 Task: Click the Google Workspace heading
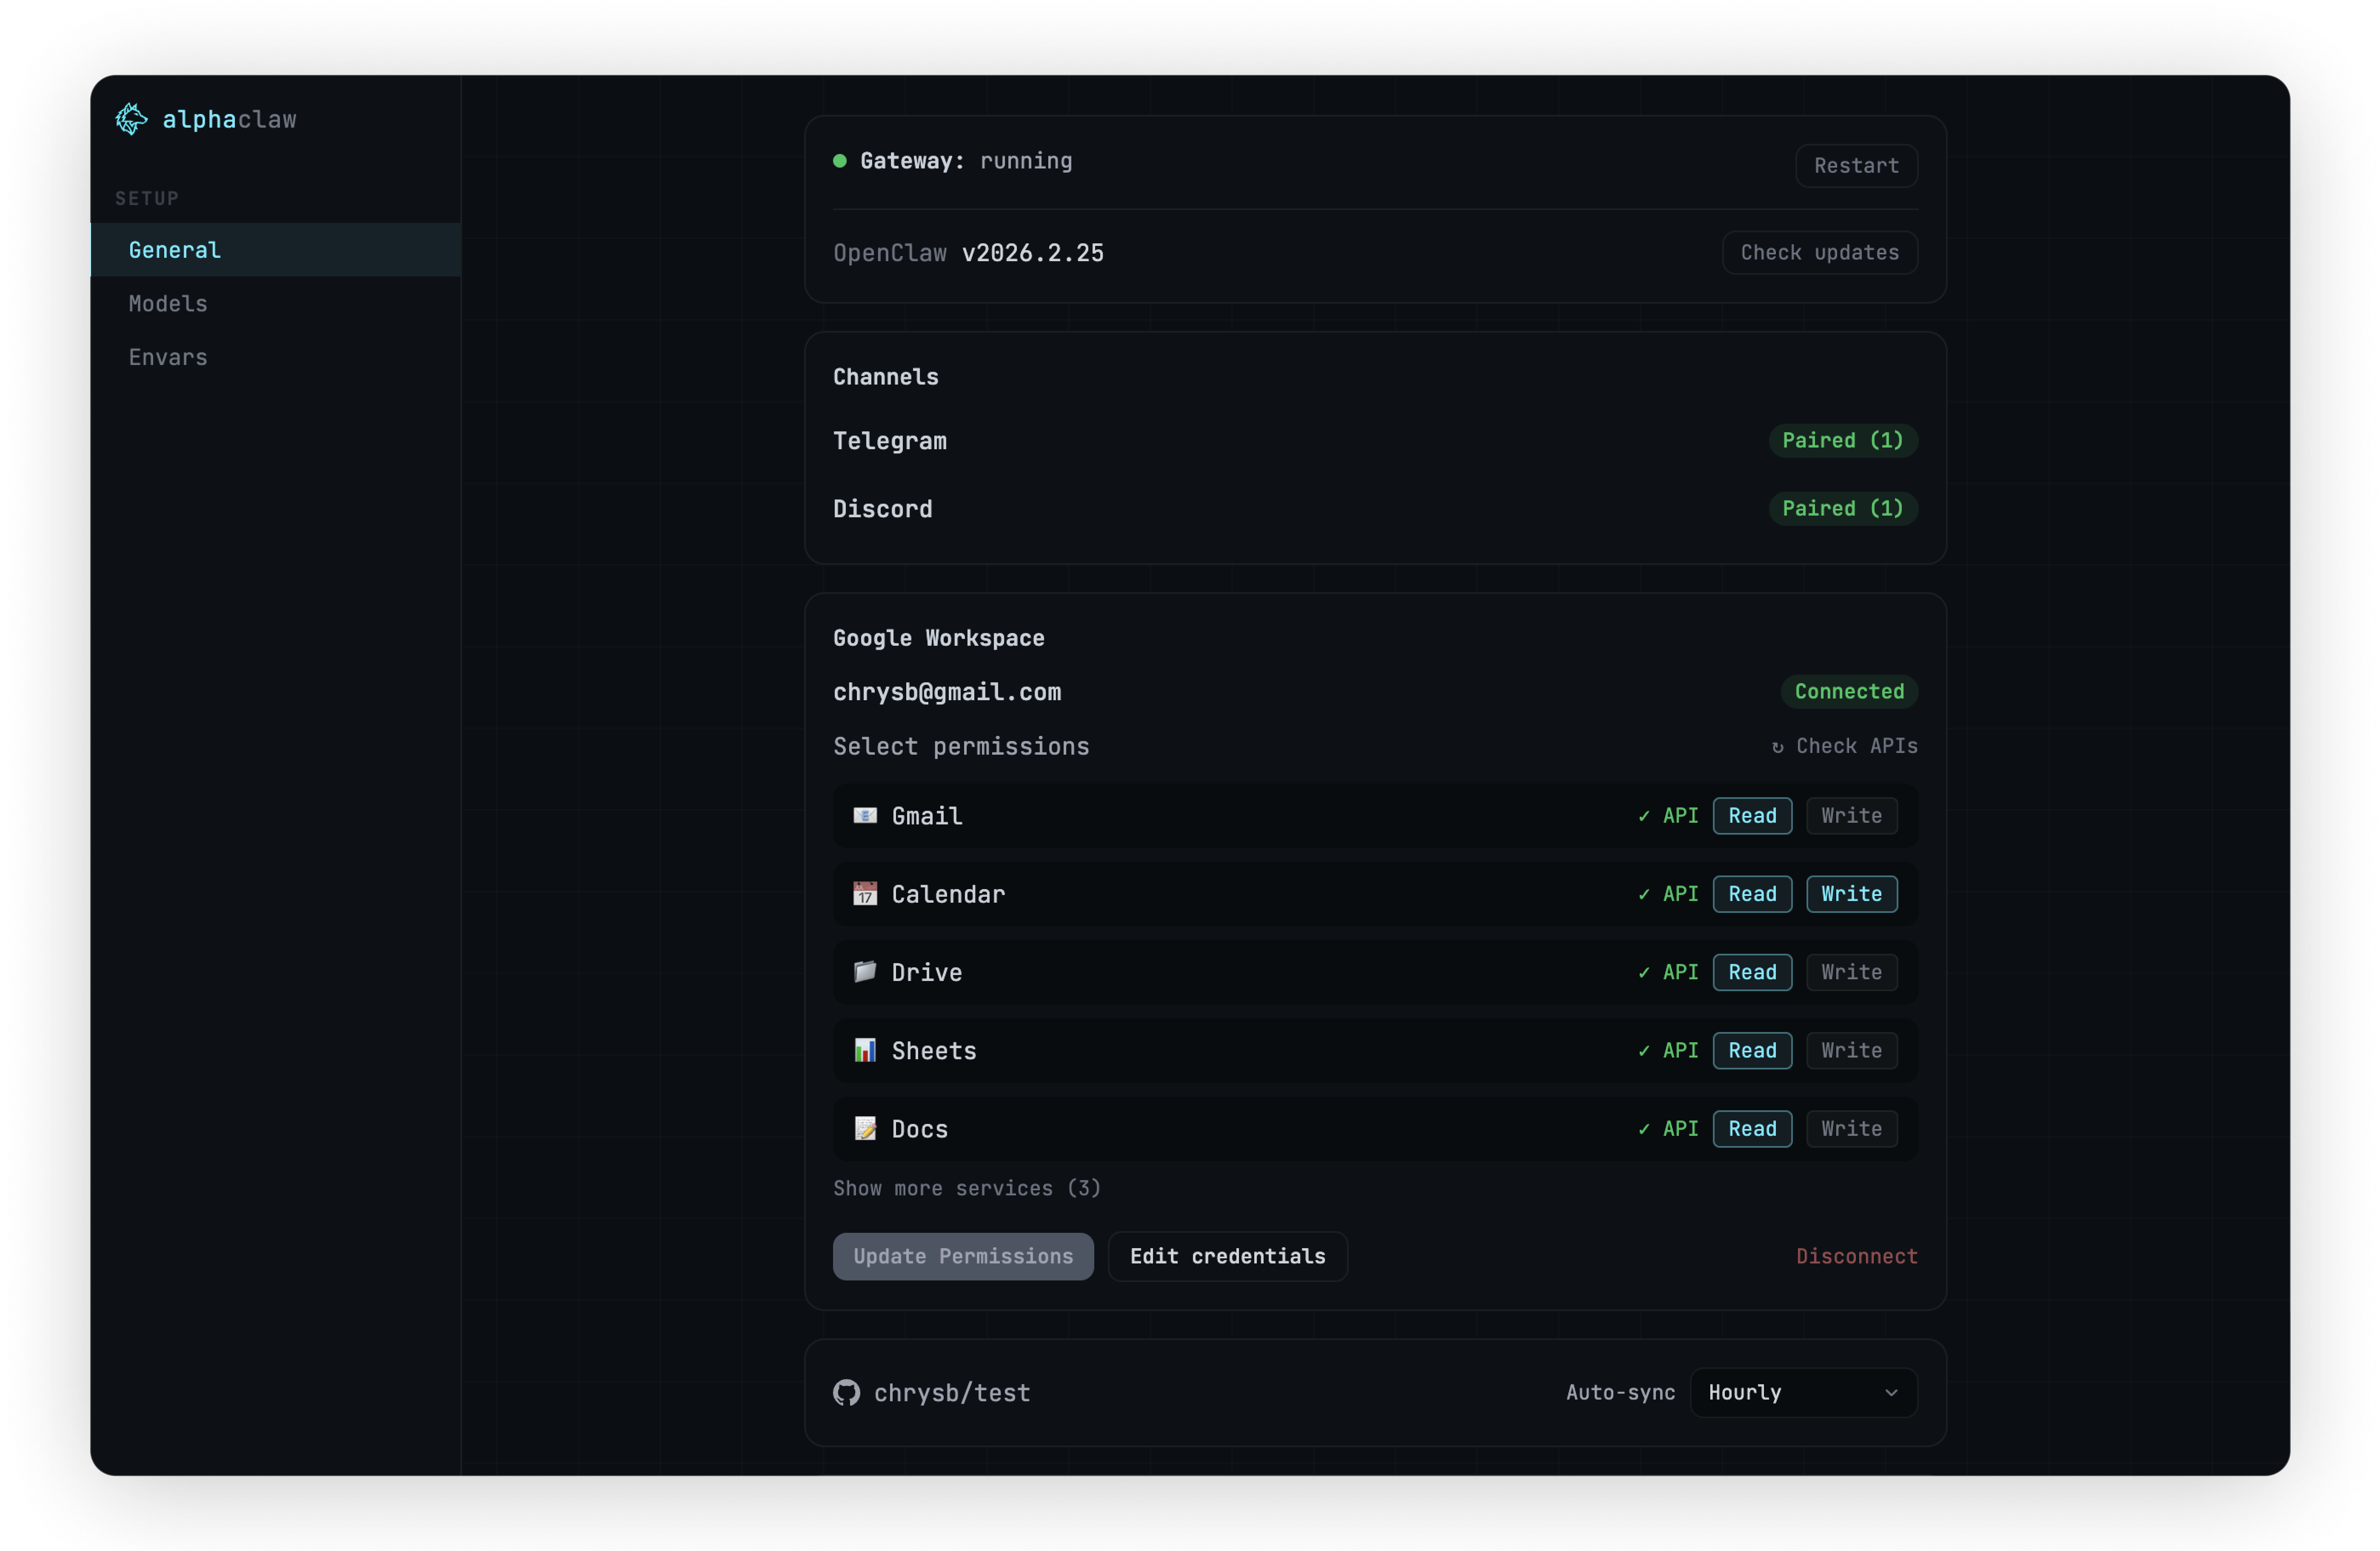pos(939,639)
